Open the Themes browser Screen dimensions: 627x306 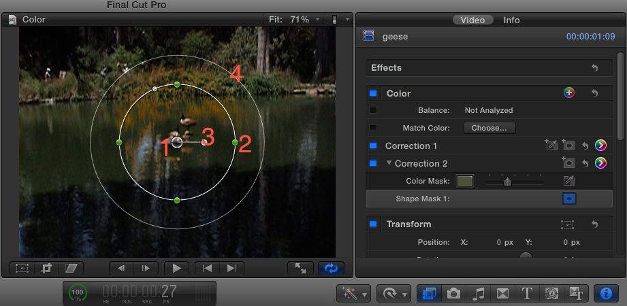click(x=576, y=294)
